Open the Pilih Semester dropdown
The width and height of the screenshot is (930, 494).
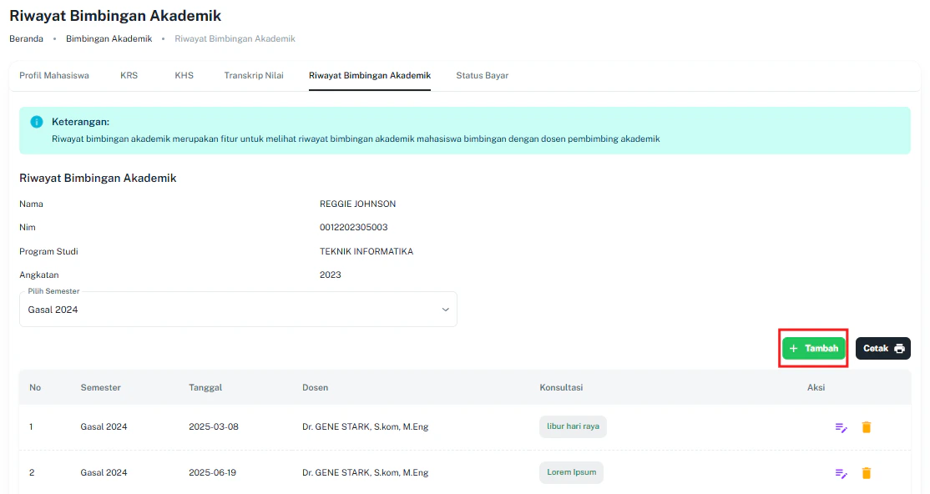(238, 309)
